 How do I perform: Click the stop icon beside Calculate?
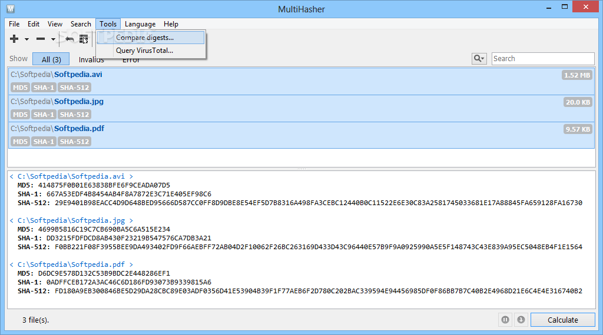click(x=521, y=320)
